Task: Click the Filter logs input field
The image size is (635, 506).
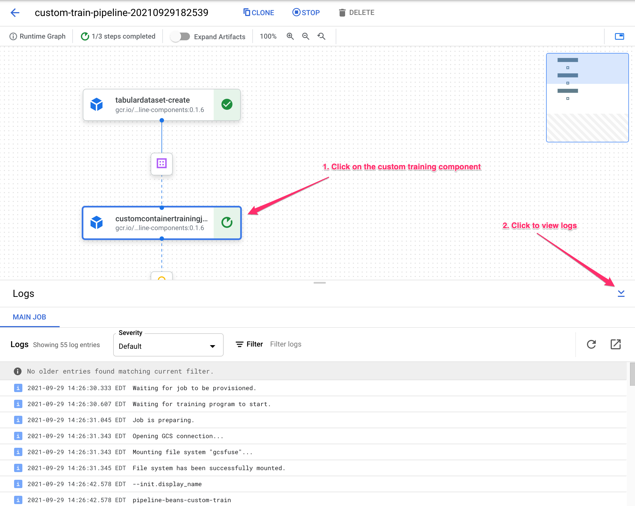Action: point(286,344)
